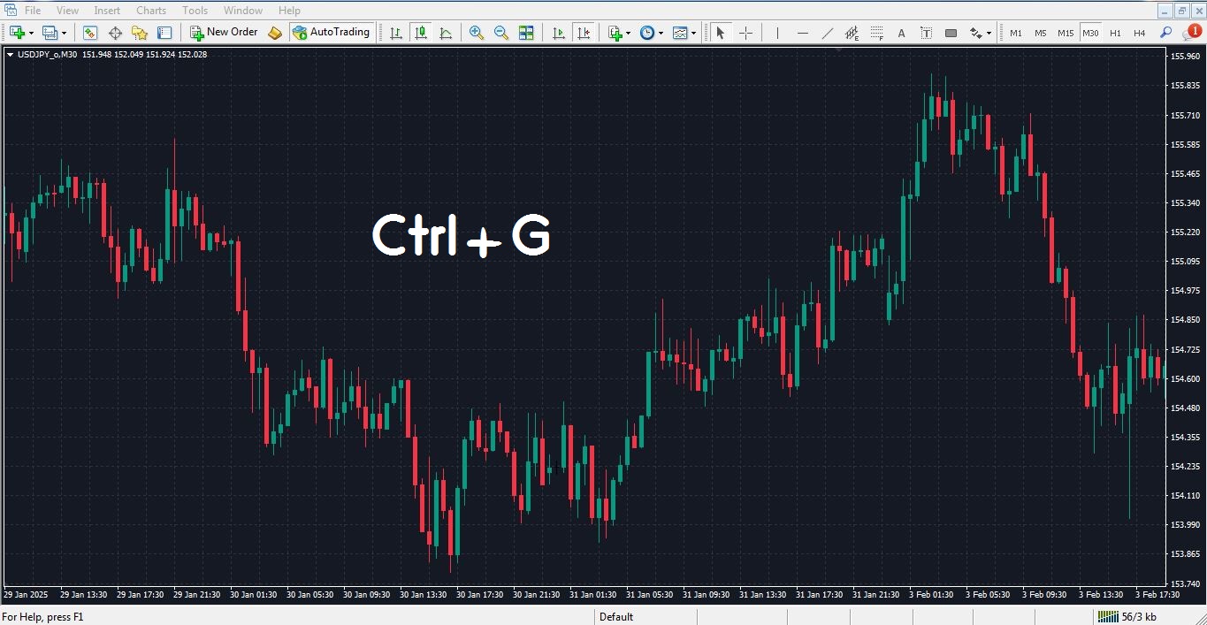This screenshot has width=1207, height=625.
Task: Toggle the AutoTrading button
Action: tap(331, 33)
